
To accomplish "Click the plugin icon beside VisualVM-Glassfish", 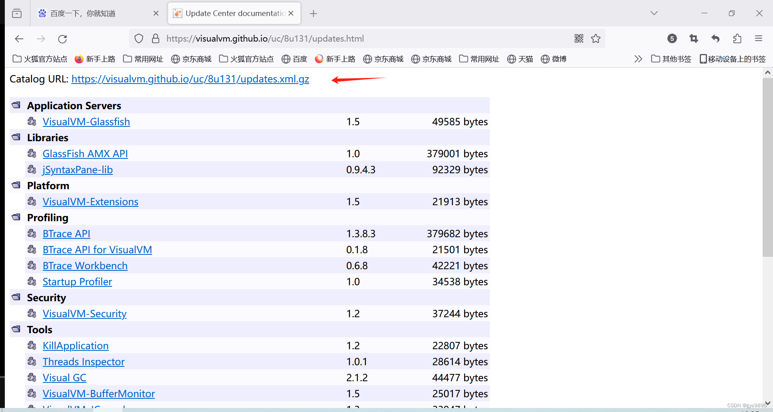I will point(32,121).
